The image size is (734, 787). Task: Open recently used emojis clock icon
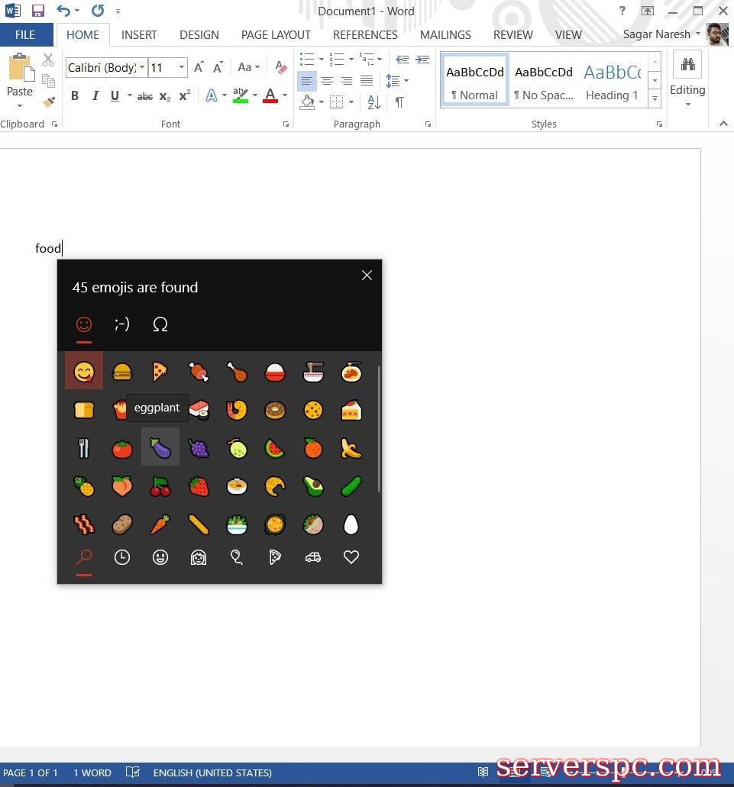point(122,557)
